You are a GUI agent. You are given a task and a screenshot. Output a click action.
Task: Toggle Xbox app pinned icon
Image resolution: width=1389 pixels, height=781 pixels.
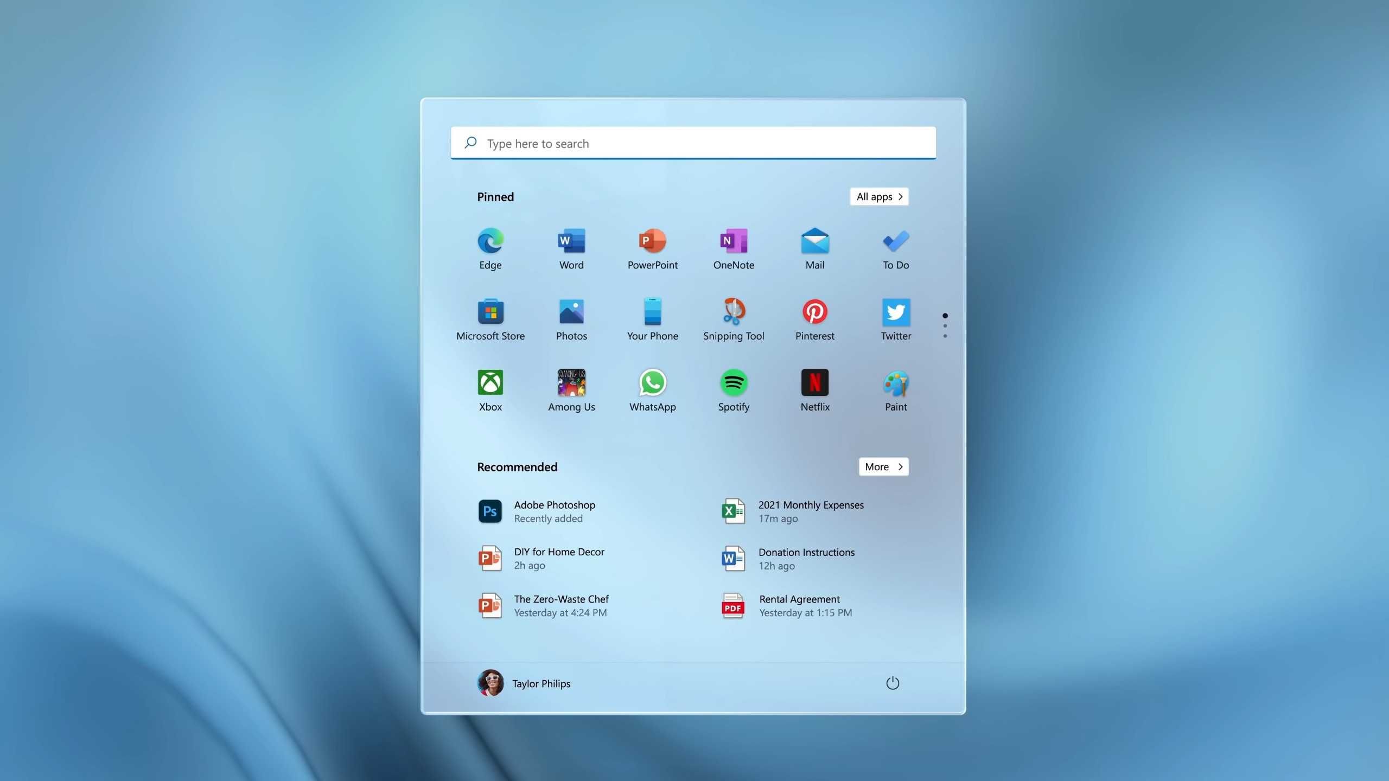[x=490, y=381]
